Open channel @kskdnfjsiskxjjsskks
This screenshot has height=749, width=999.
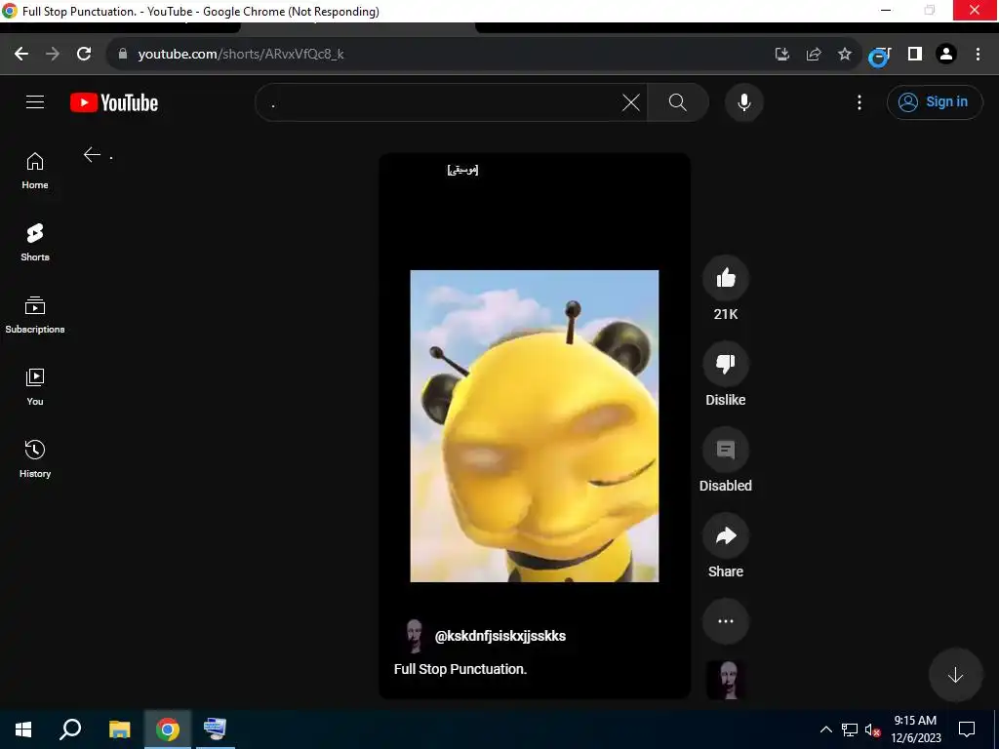tap(500, 636)
